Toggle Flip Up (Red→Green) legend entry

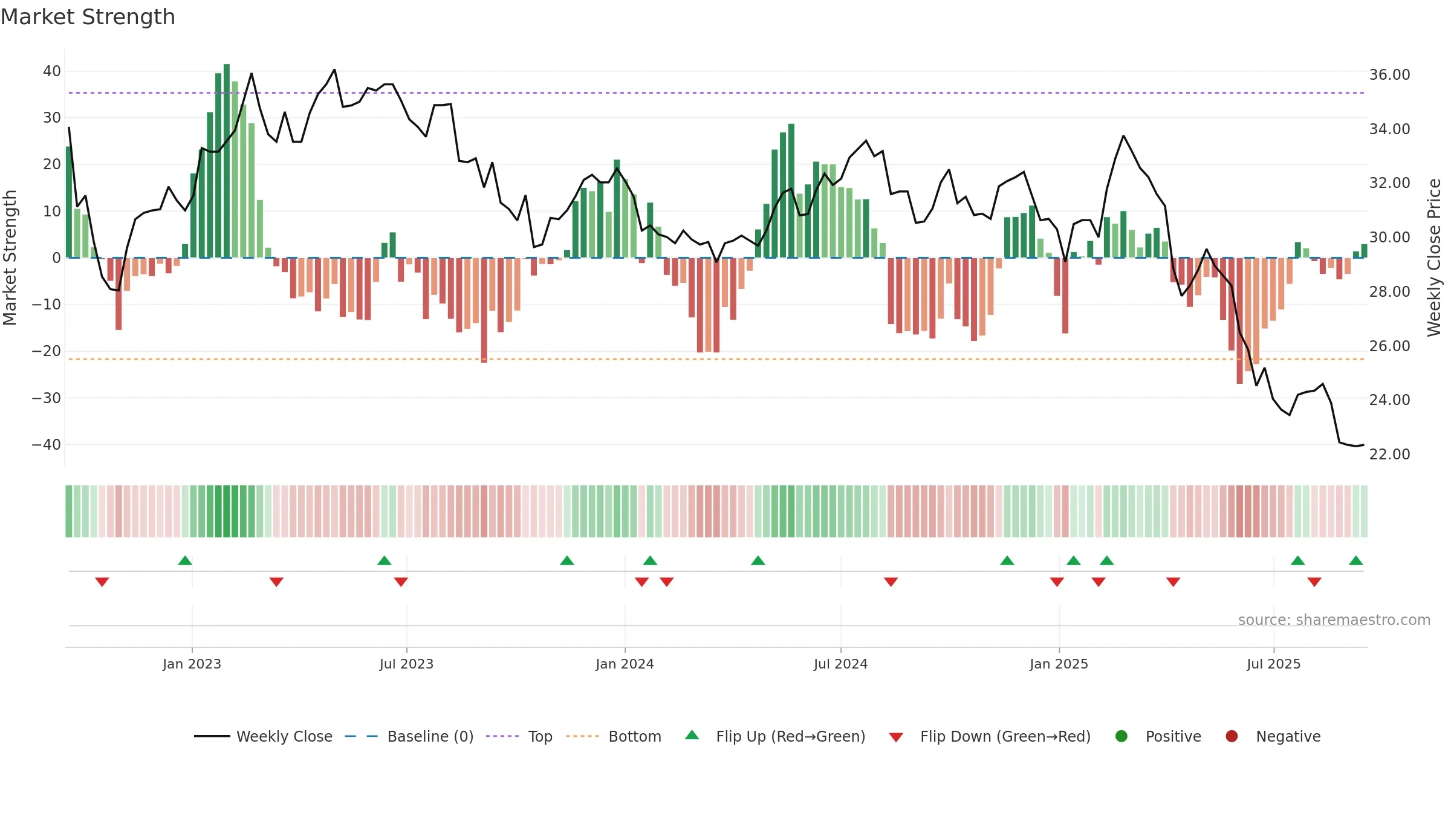pos(775,736)
